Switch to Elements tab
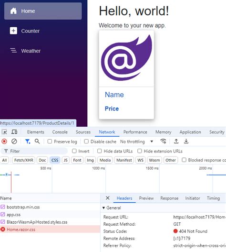The width and height of the screenshot is (226, 252). coord(36,132)
